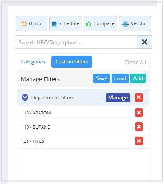This screenshot has width=164, height=184.
Task: Click the Undo arrow icon
Action: click(24, 23)
